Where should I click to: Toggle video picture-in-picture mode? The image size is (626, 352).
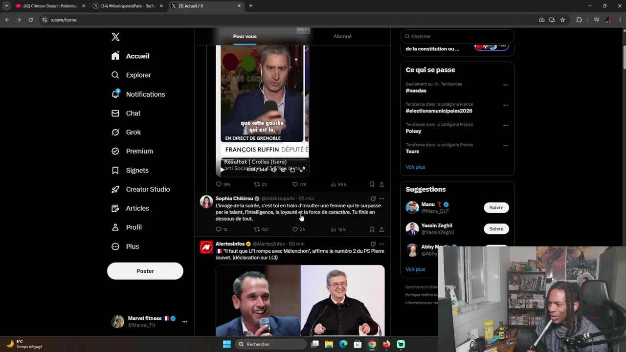(292, 170)
